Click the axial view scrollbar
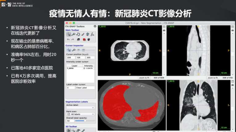The height and width of the screenshot is (132, 236). [x=164, y=54]
